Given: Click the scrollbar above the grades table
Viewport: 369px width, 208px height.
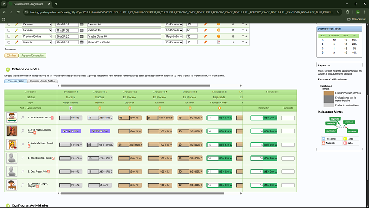Looking at the screenshot, I should tap(135, 86).
